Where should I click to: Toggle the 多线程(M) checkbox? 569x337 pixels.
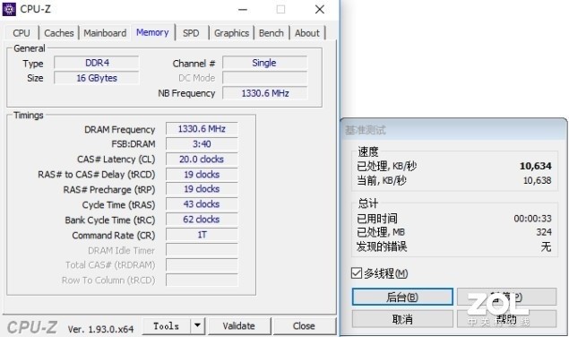pyautogui.click(x=357, y=273)
